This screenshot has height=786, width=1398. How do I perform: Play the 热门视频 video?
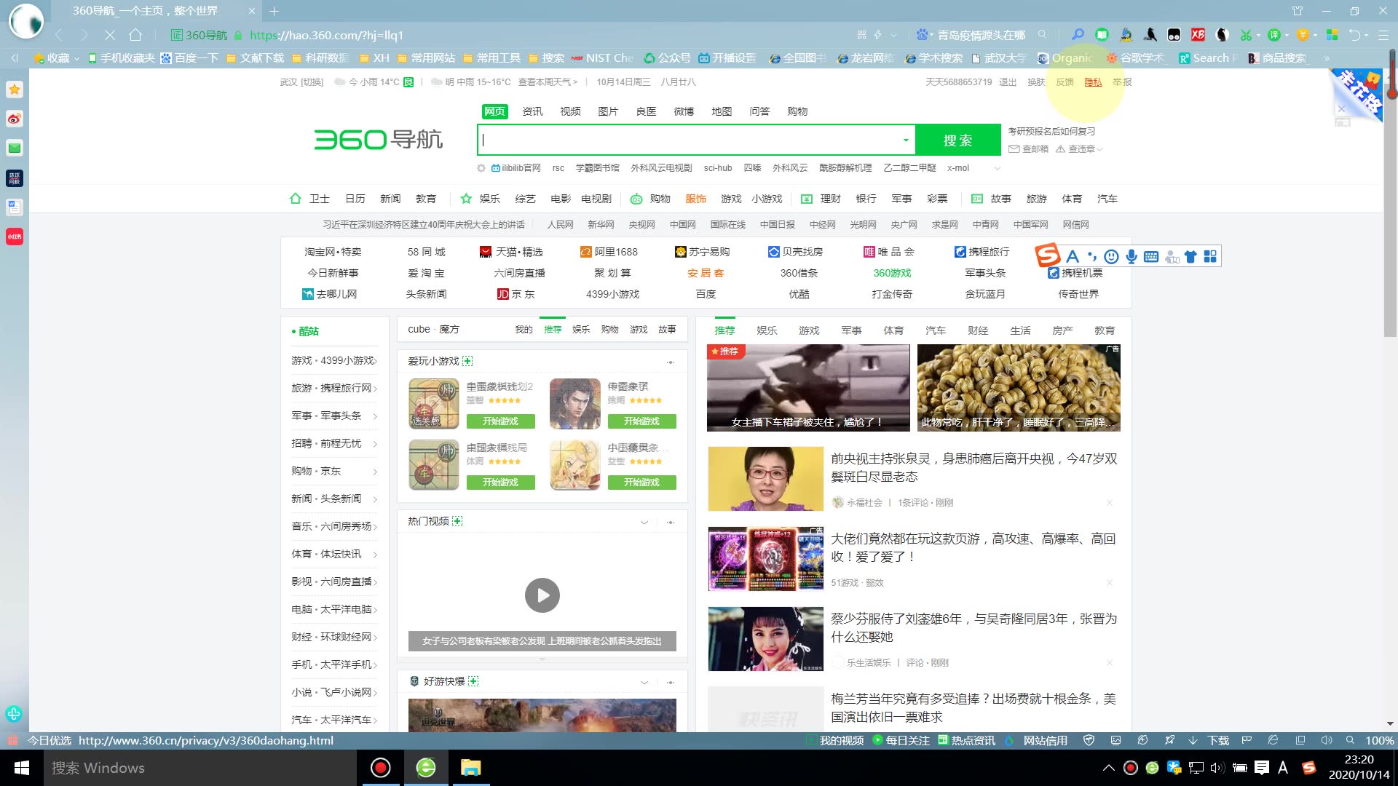pos(542,595)
